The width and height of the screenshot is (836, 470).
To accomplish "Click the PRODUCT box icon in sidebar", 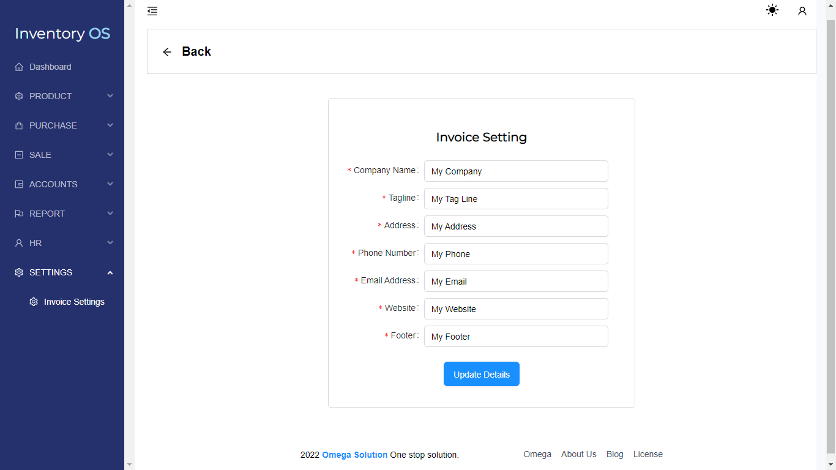I will point(18,96).
